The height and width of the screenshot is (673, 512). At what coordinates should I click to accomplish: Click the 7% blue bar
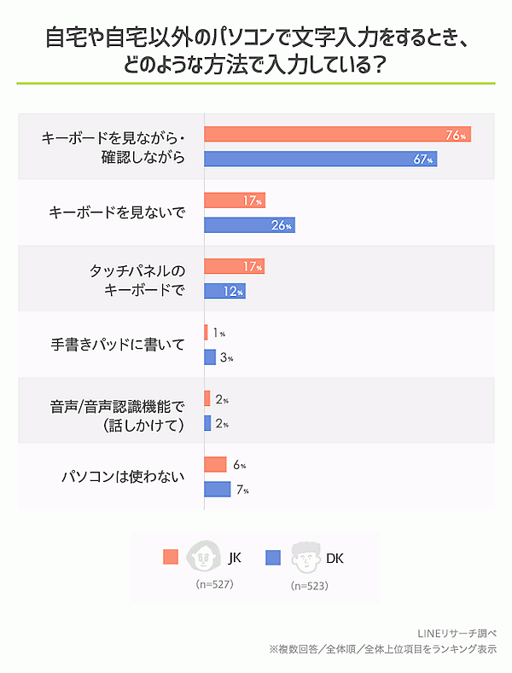[x=218, y=489]
